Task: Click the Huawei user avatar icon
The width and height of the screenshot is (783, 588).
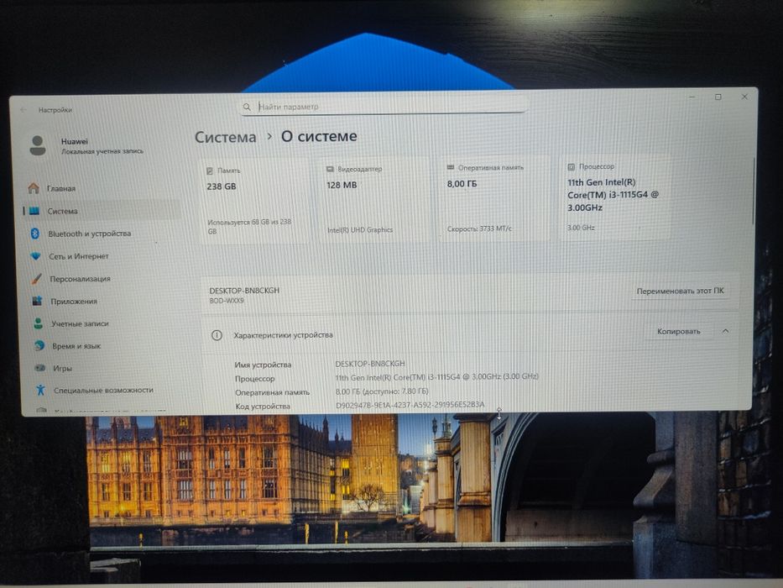Action: point(38,145)
